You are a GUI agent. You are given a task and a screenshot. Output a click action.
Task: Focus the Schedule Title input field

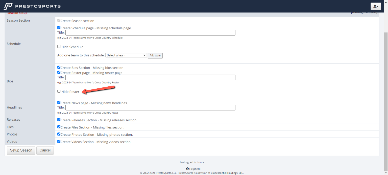click(x=150, y=33)
